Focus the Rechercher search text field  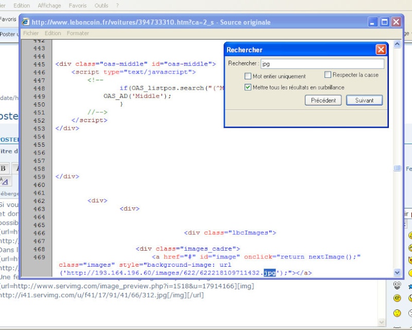pos(322,64)
